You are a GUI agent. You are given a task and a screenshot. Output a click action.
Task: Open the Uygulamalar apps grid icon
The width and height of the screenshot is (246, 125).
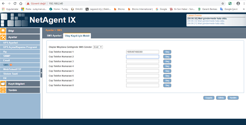(3, 9)
